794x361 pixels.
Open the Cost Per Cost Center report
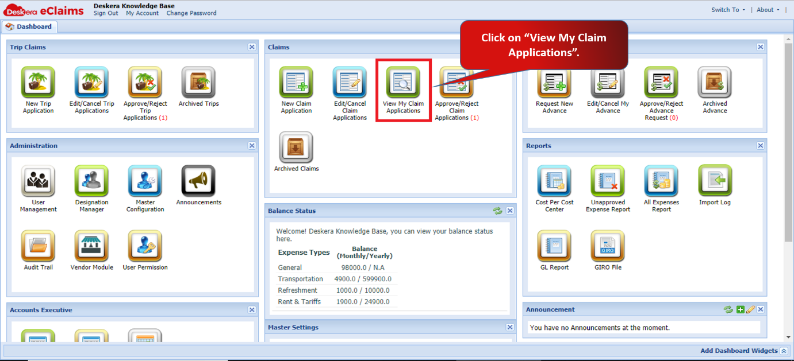tap(554, 181)
